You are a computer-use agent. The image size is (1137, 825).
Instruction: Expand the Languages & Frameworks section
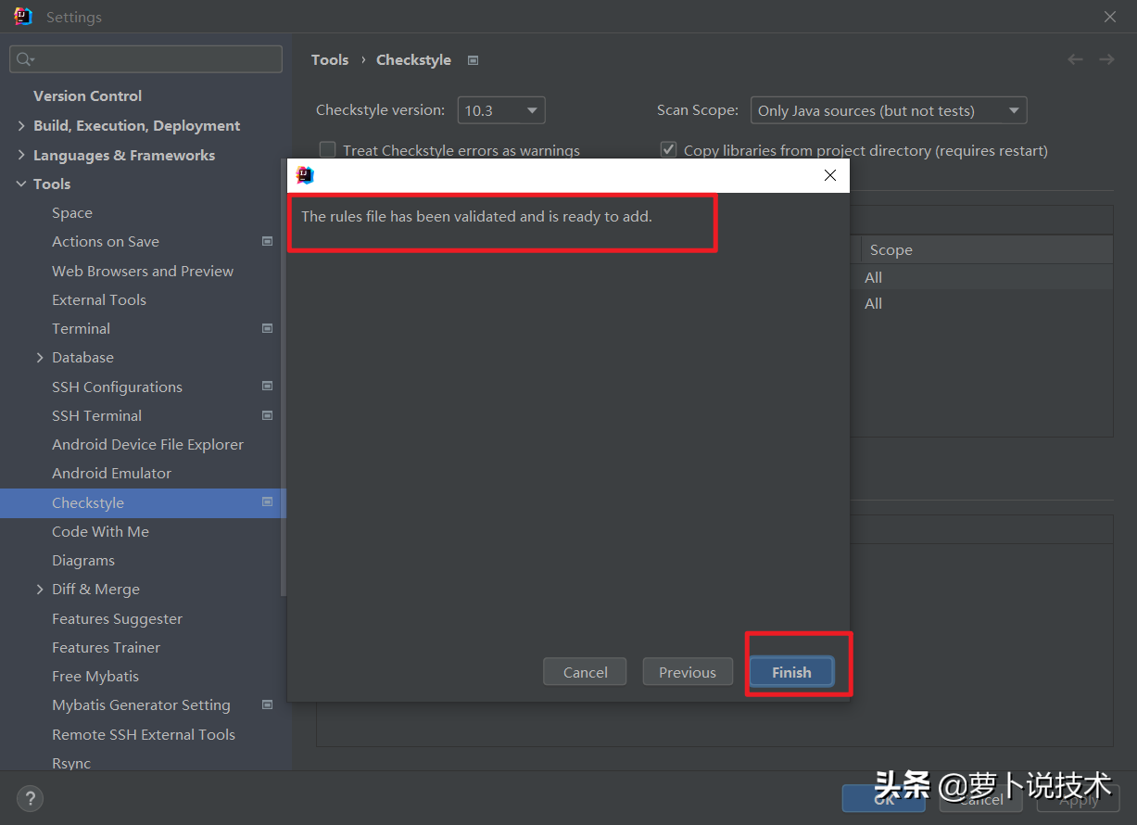coord(21,156)
